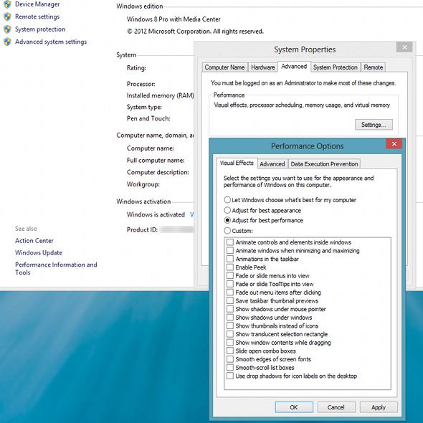Click the Remote settings shield icon

[7, 16]
